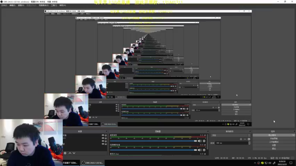Open the 文件(F) menu
Image resolution: width=296 pixels, height=166 pixels.
pos(4,6)
